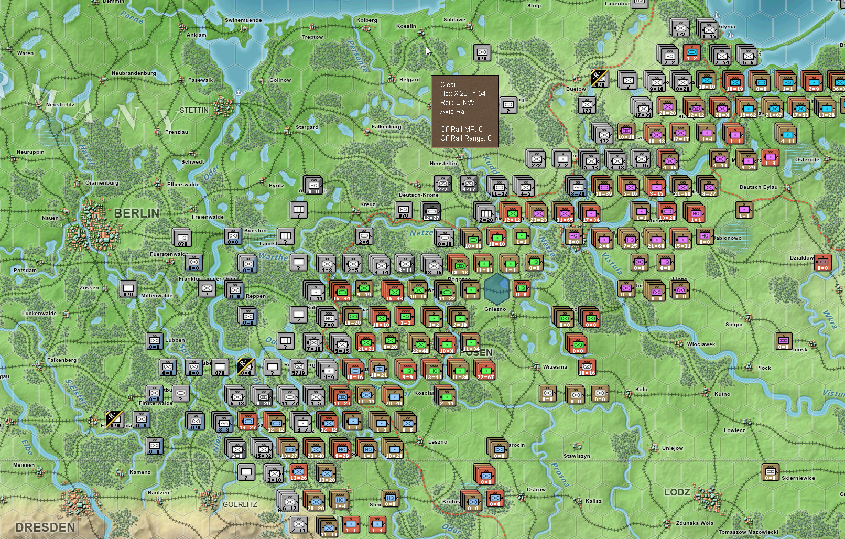This screenshot has height=539, width=845.
Task: Click the Lodz city hex
Action: (x=707, y=497)
